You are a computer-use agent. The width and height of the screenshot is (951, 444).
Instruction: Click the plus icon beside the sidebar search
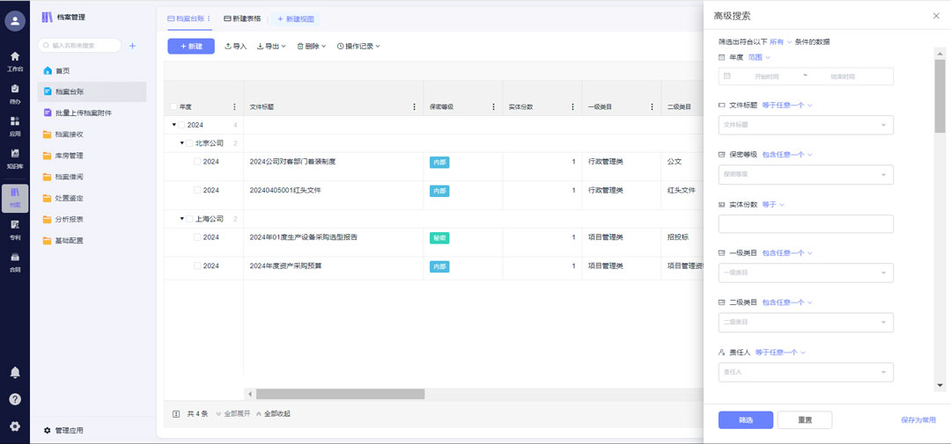pyautogui.click(x=133, y=46)
